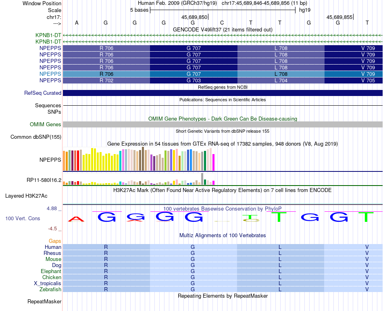Click the C base in sequence row
Screen dimensions: 383x311
point(222,23)
